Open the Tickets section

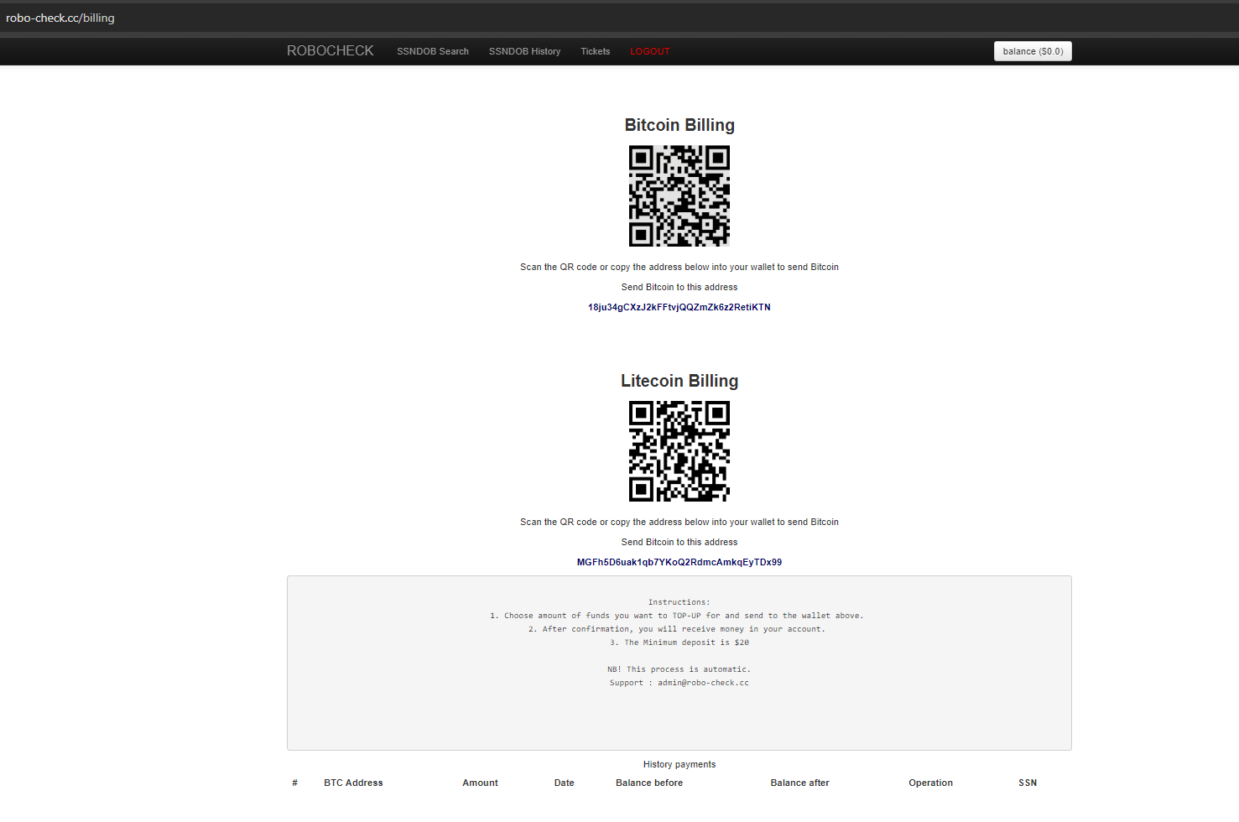coord(595,52)
